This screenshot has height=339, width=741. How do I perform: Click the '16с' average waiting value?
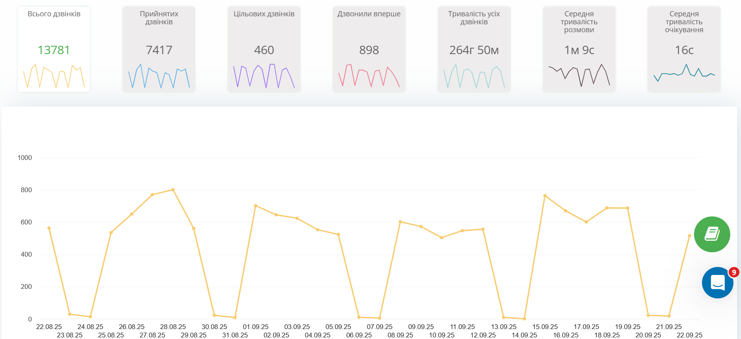684,50
